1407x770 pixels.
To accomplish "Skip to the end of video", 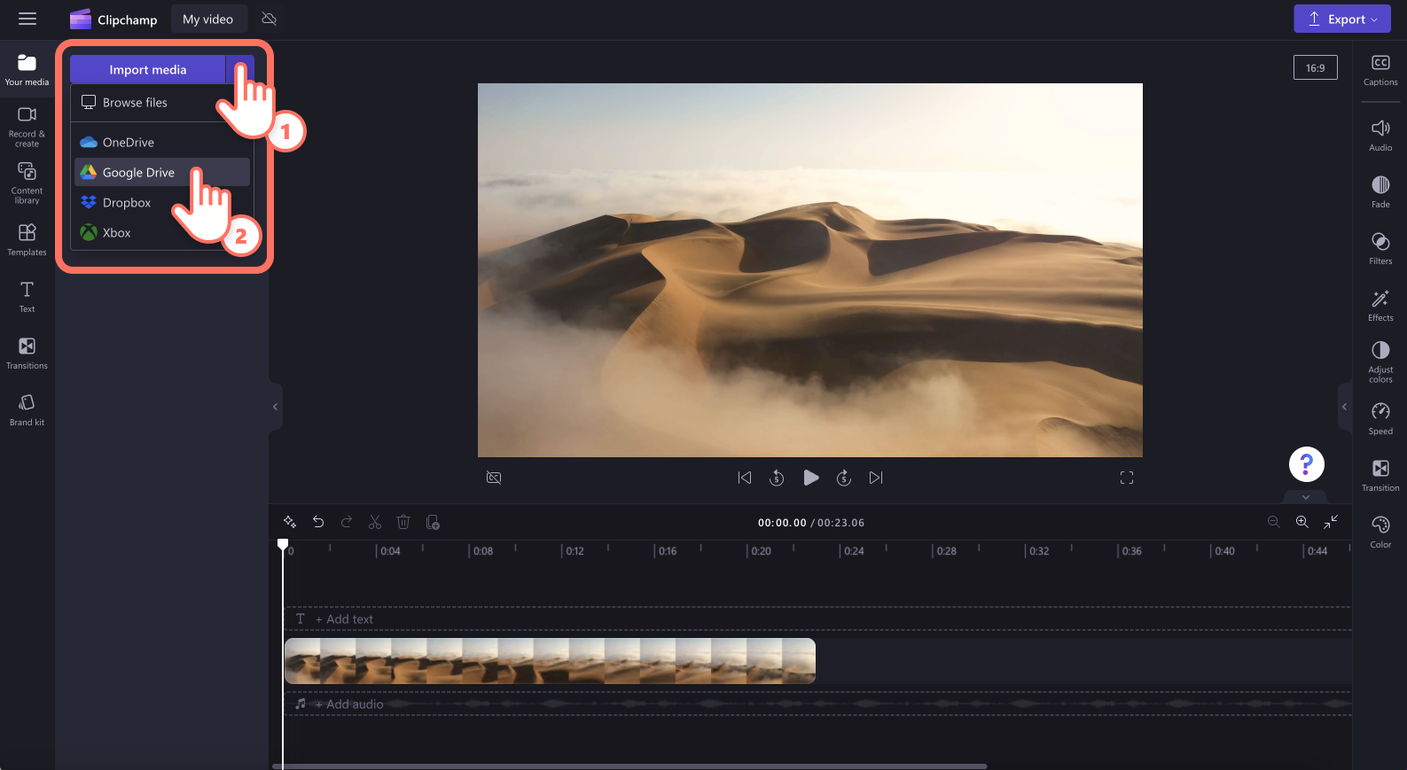I will pos(876,478).
